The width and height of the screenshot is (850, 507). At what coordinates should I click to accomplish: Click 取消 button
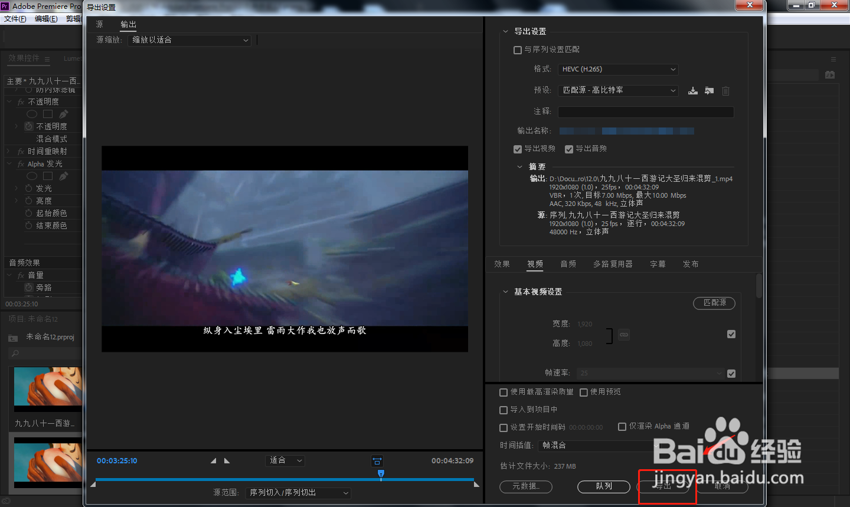722,486
